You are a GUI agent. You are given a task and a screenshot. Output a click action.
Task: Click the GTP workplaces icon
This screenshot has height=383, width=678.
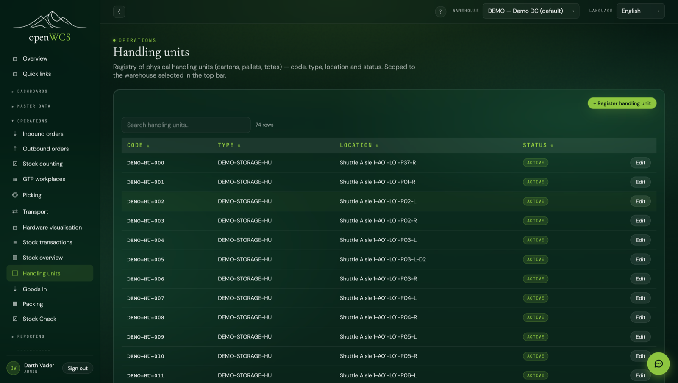tap(15, 179)
